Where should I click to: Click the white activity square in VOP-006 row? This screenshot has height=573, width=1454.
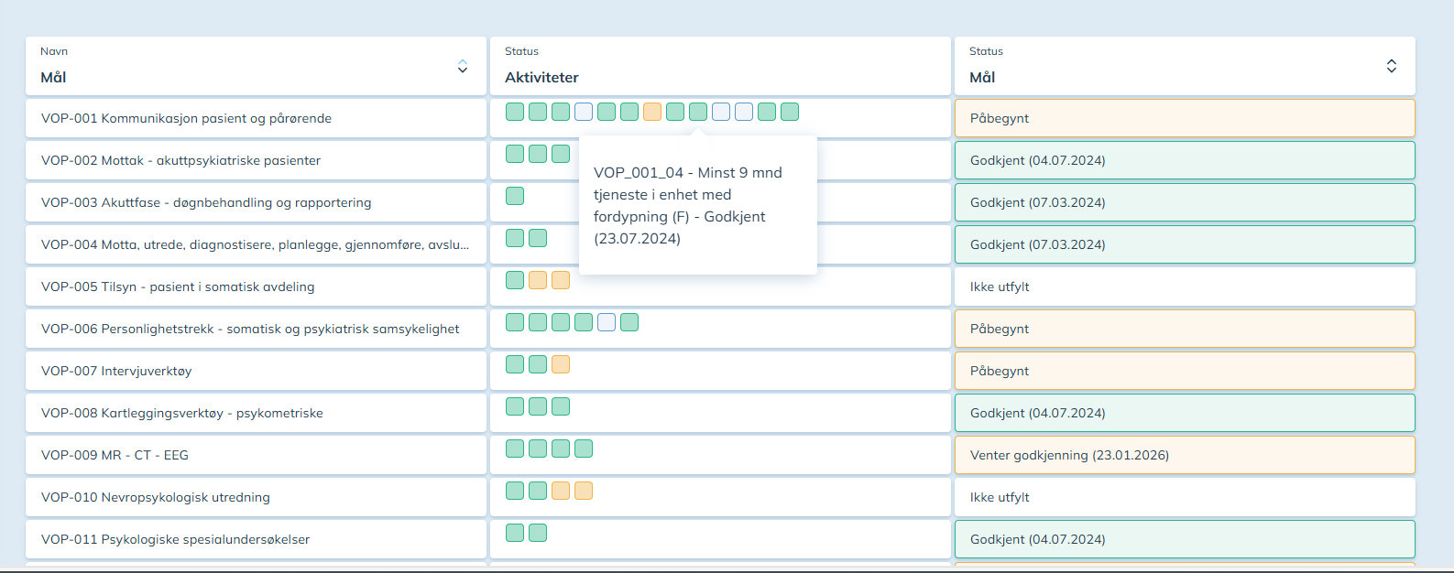pyautogui.click(x=607, y=322)
